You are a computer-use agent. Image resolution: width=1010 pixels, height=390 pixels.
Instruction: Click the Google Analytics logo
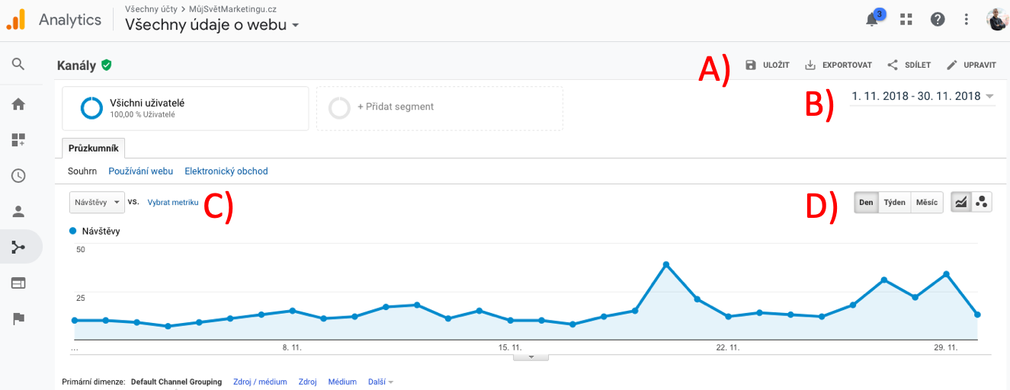pyautogui.click(x=15, y=20)
